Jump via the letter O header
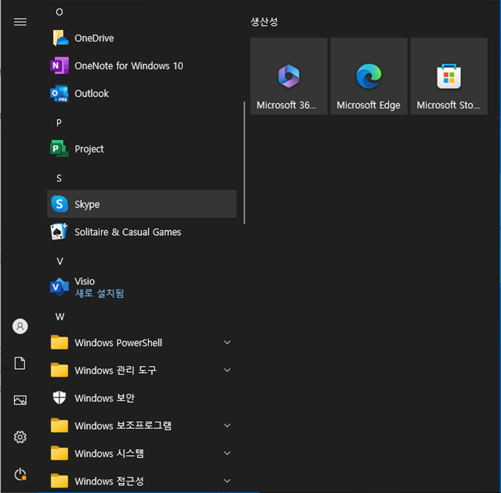This screenshot has width=501, height=493. [x=59, y=12]
